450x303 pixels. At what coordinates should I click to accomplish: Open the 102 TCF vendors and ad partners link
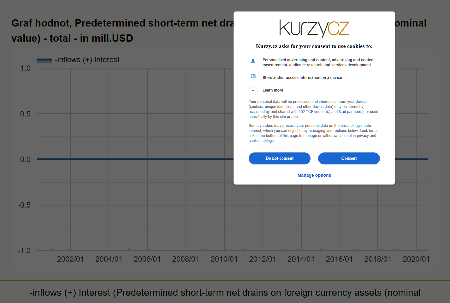pos(331,112)
